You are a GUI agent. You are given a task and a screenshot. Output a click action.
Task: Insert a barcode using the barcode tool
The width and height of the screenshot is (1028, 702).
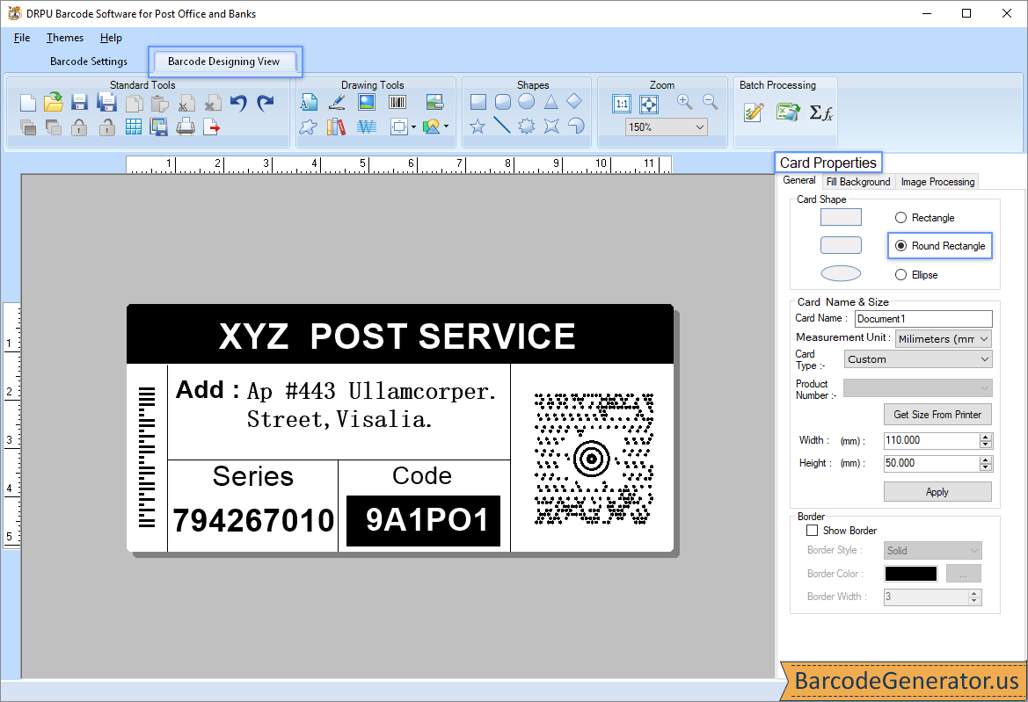click(x=397, y=102)
